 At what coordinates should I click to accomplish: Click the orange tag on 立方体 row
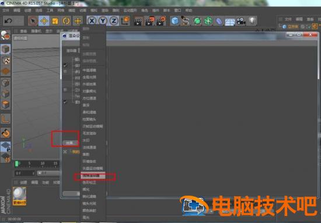coord(315,26)
